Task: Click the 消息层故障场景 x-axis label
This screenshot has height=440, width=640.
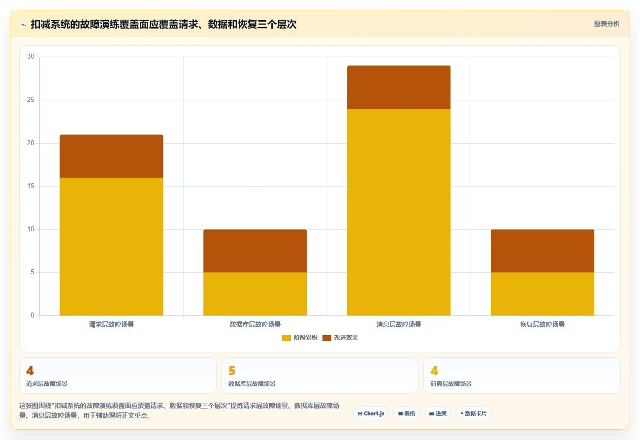Action: [x=399, y=324]
